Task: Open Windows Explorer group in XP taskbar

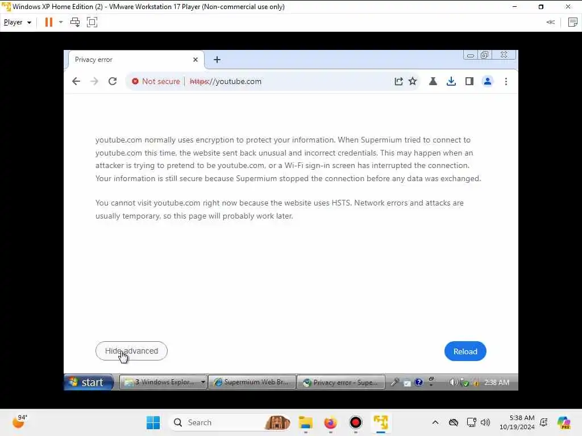Action: (164, 382)
